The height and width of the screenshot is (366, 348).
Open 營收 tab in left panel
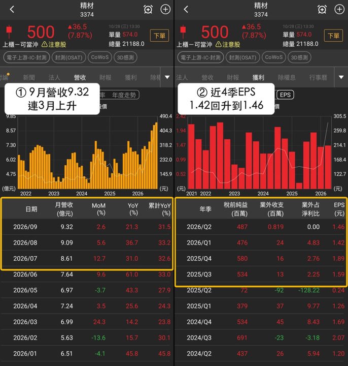[80, 77]
